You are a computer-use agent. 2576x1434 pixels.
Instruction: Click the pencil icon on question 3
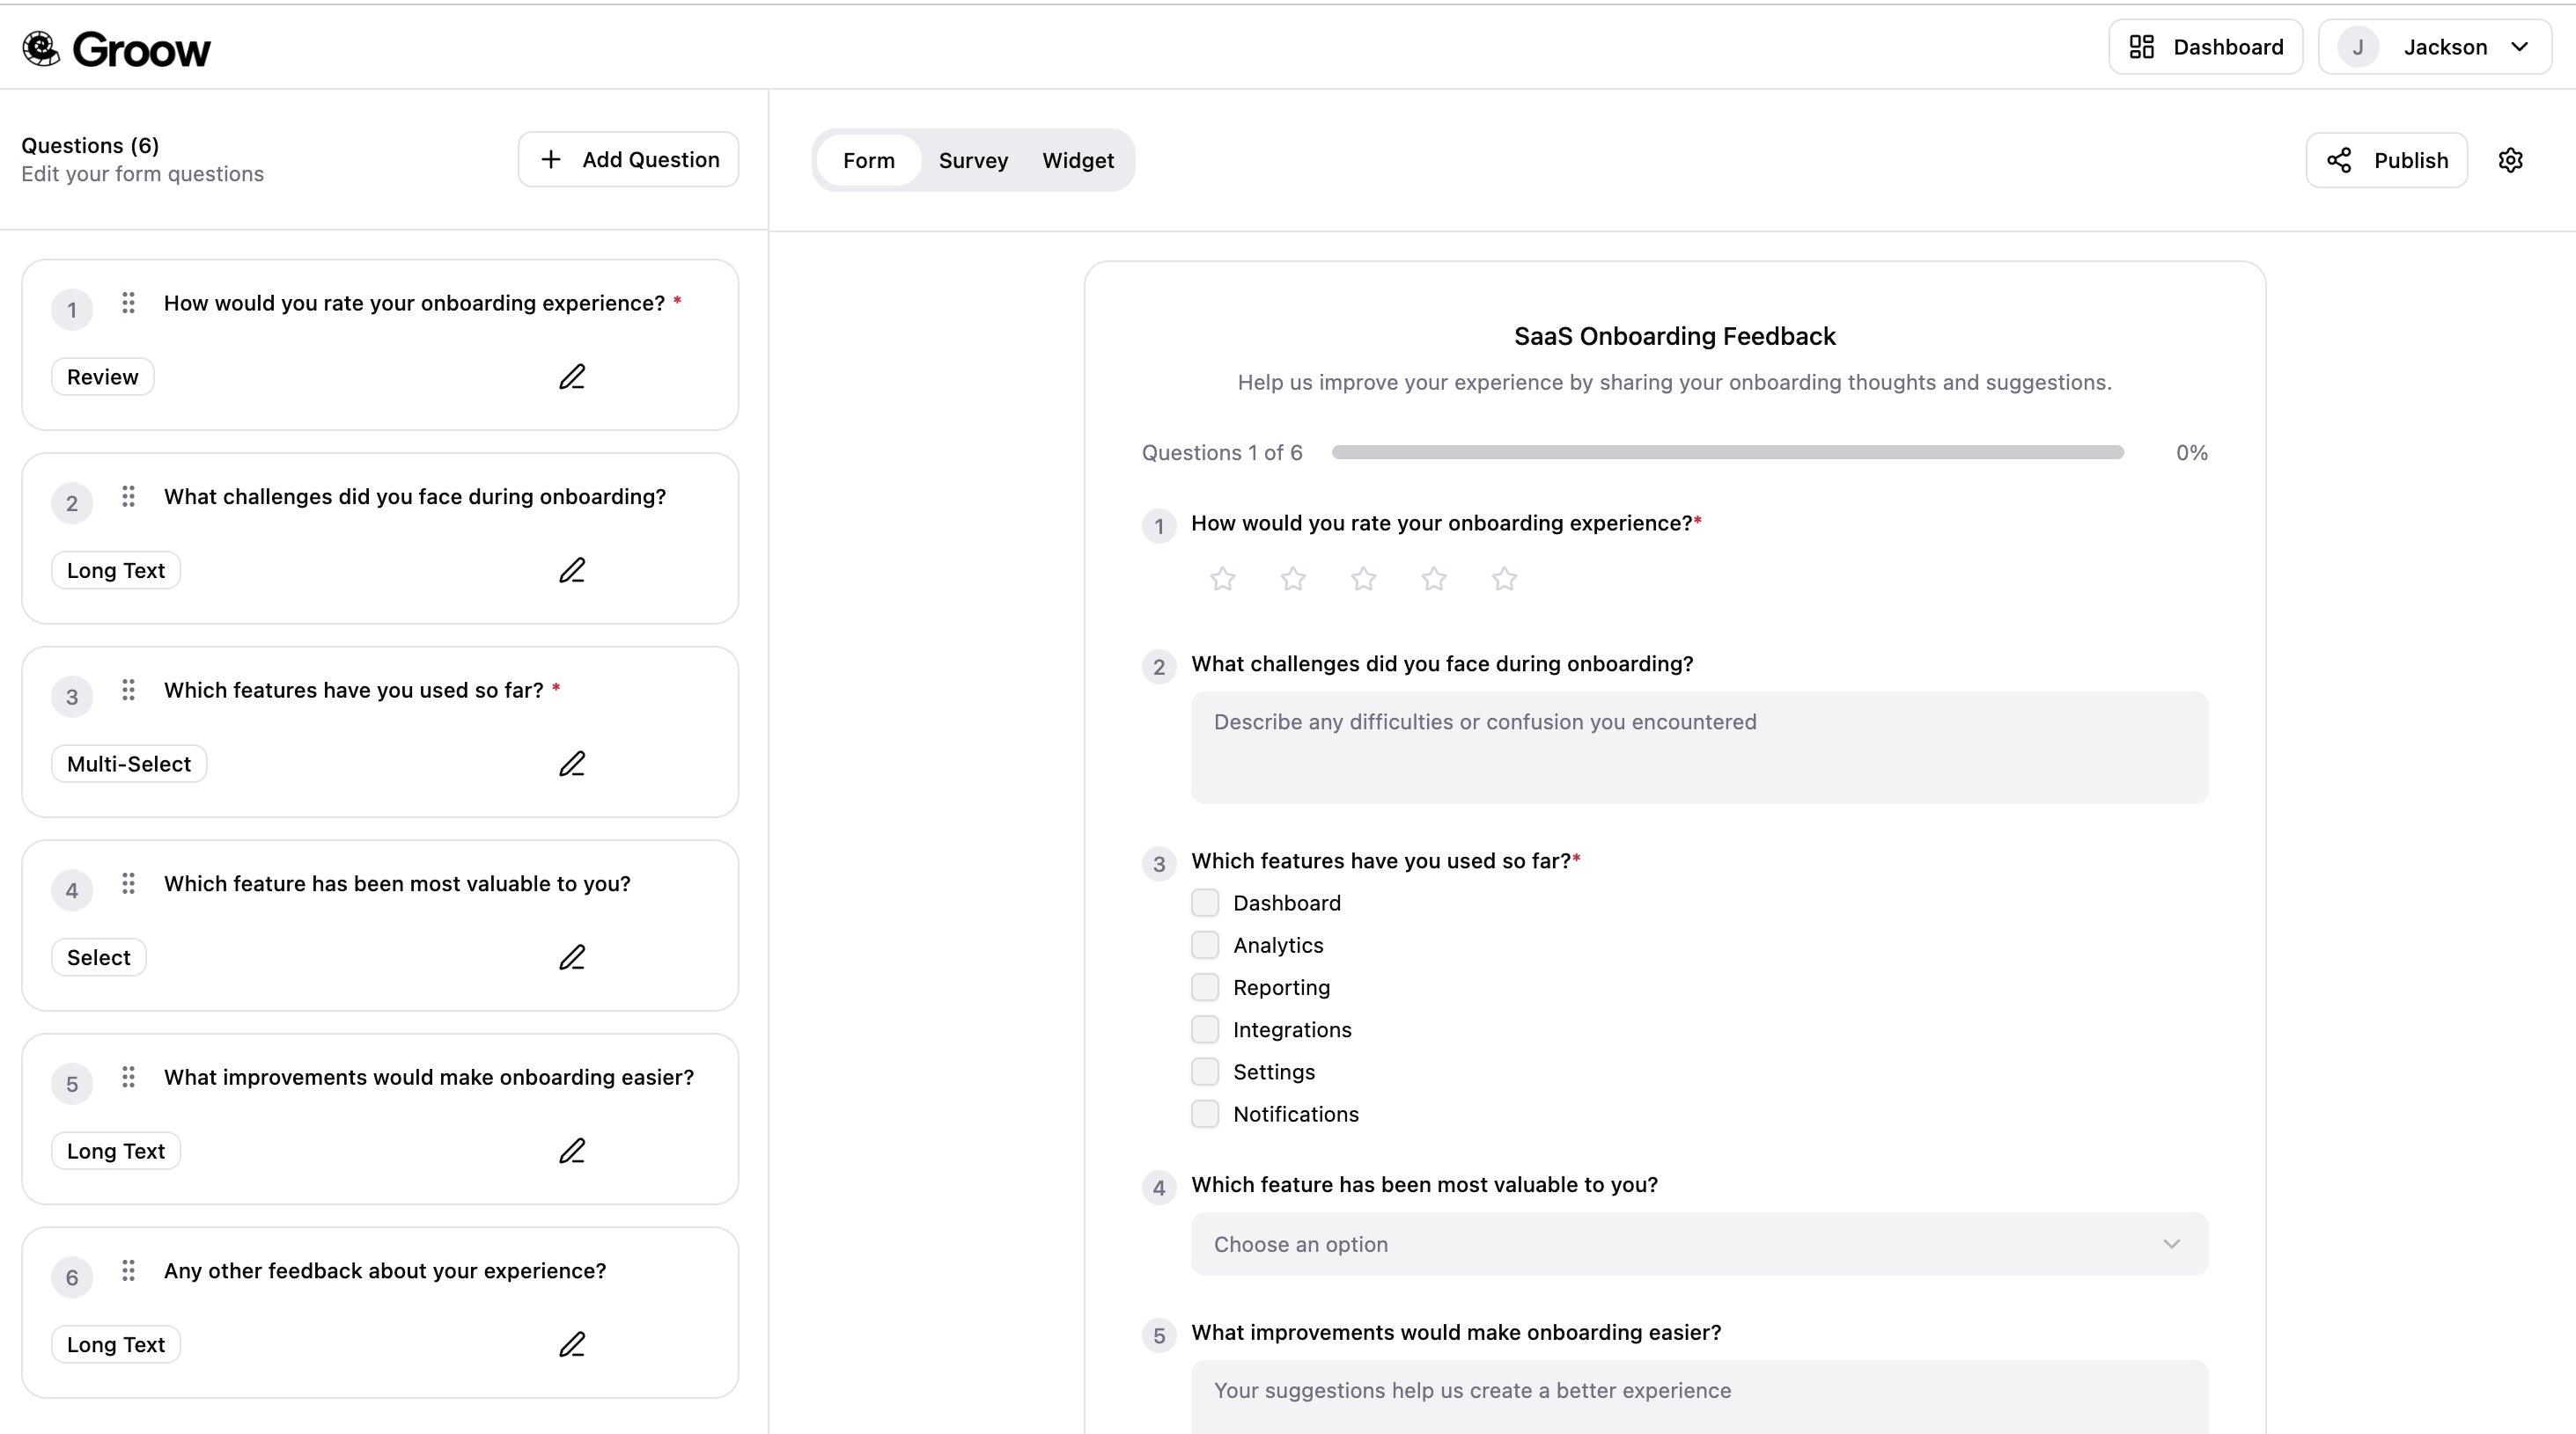coord(573,764)
